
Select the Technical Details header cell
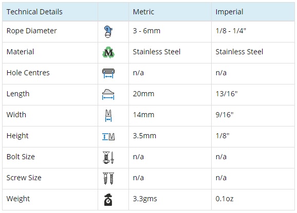coord(50,12)
